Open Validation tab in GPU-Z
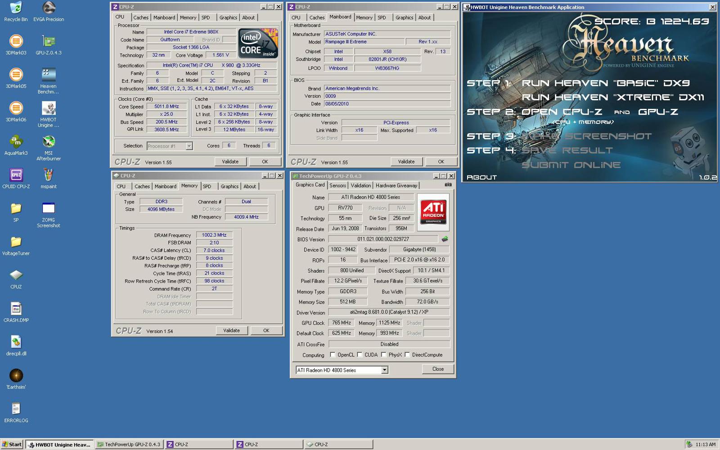 [x=361, y=185]
